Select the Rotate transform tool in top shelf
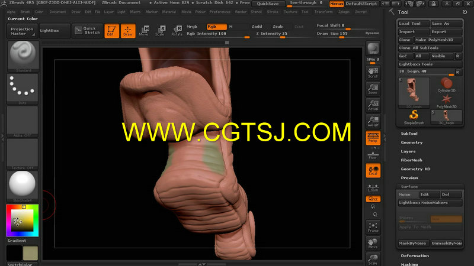This screenshot has width=474, height=266. click(x=177, y=31)
